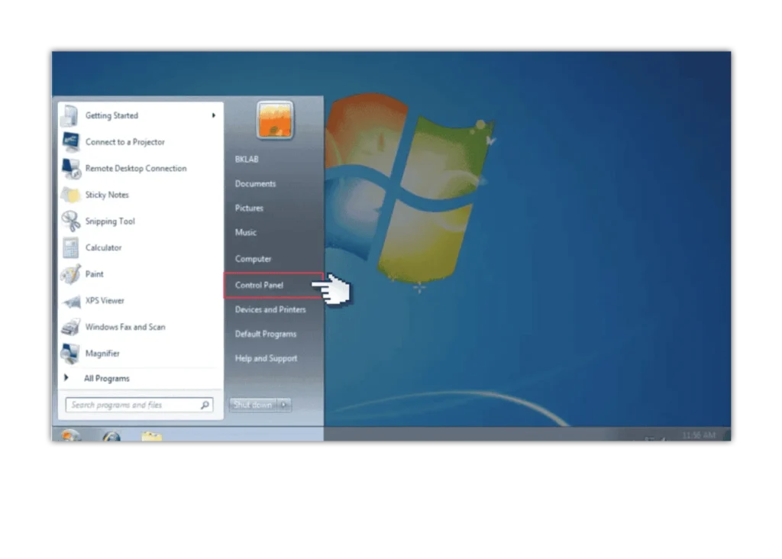Click the Shut down button
The width and height of the screenshot is (782, 559).
253,405
